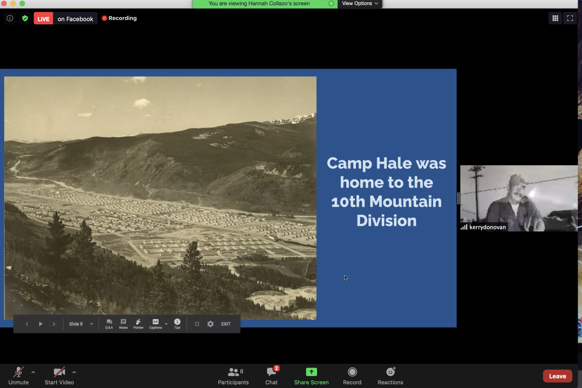Open speaker Notes in slides toolbar

click(x=123, y=324)
